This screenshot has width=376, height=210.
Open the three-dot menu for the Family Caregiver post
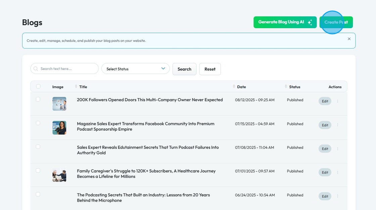click(337, 172)
